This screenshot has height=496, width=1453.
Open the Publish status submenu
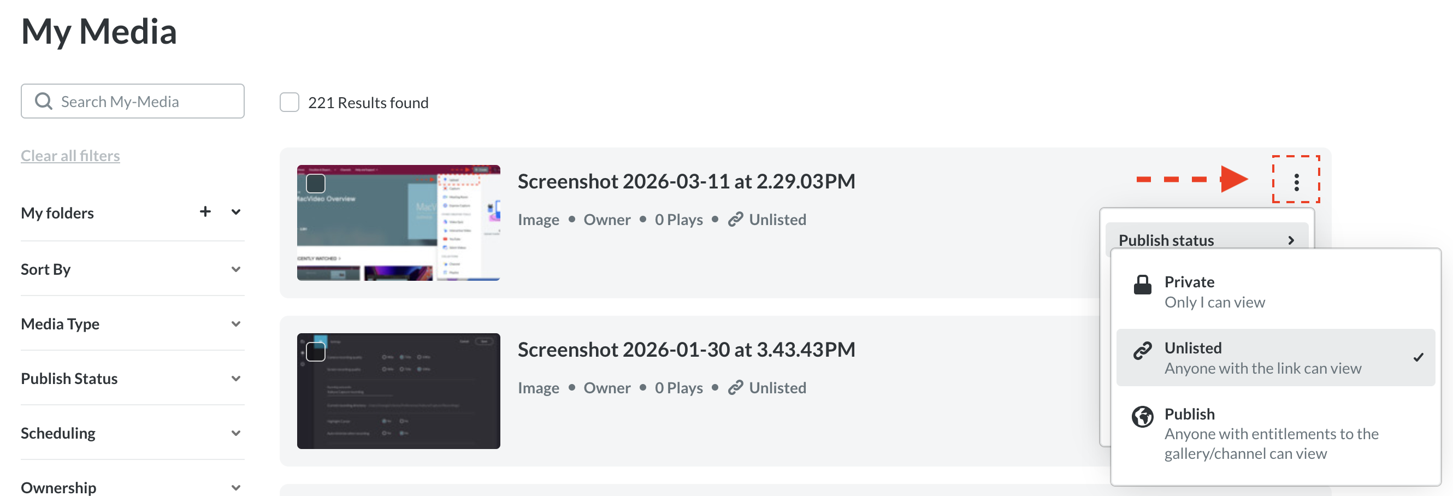pyautogui.click(x=1206, y=240)
